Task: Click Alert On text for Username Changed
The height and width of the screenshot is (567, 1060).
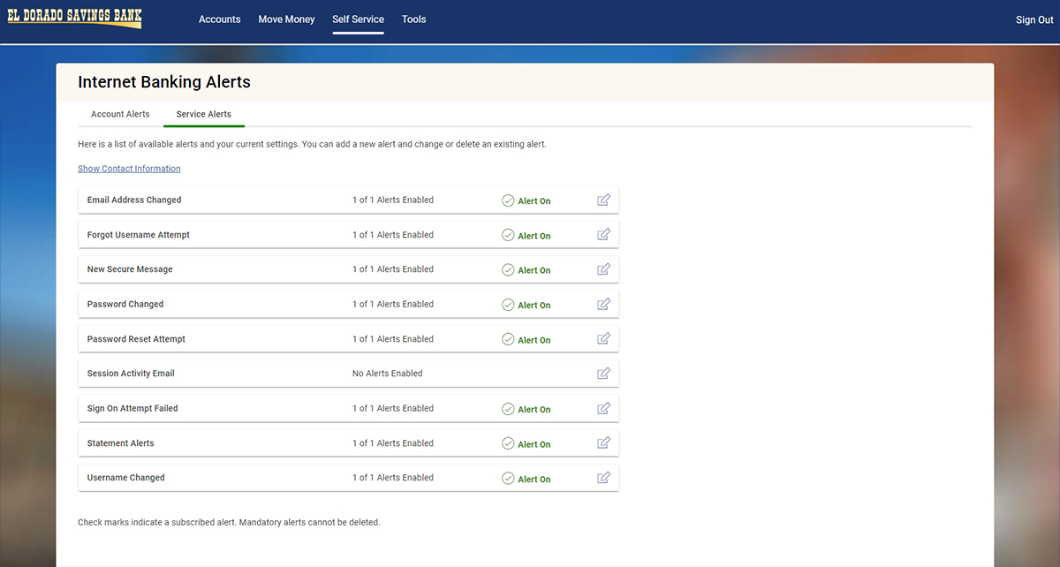Action: click(534, 479)
